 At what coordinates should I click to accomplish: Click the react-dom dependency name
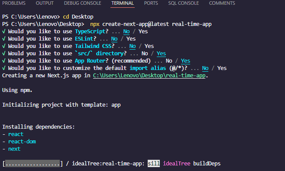tap(22, 142)
